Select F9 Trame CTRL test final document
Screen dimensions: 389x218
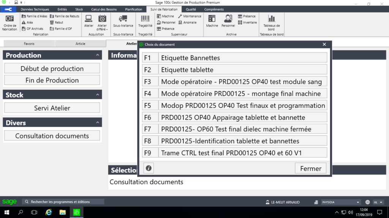point(234,153)
